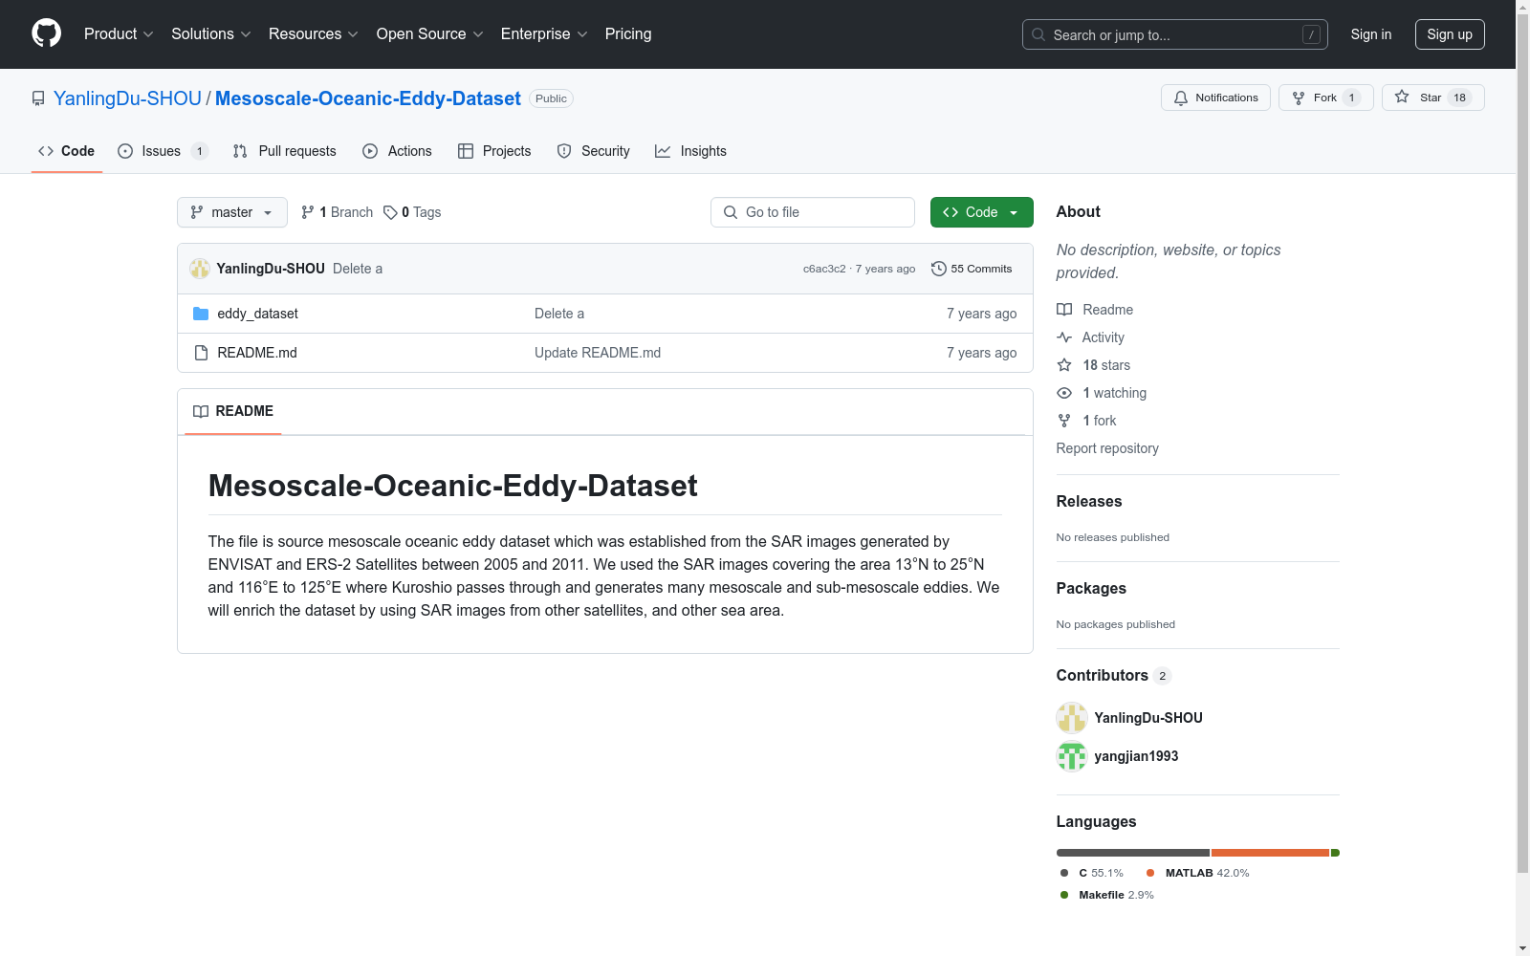Click the magnifier in Go to file
Screen dimensions: 1530x956
click(731, 212)
